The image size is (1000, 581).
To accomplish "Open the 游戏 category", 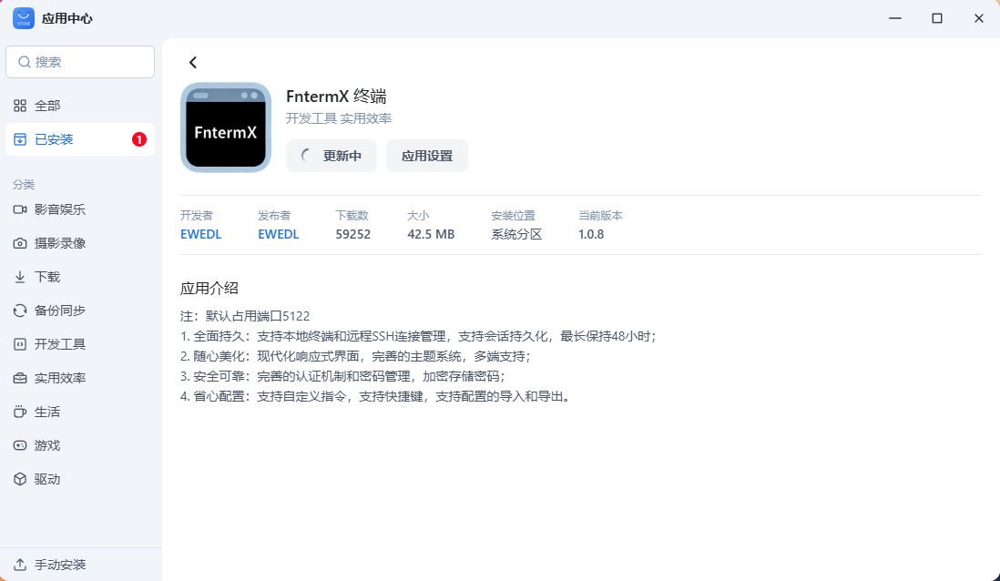I will (x=80, y=446).
